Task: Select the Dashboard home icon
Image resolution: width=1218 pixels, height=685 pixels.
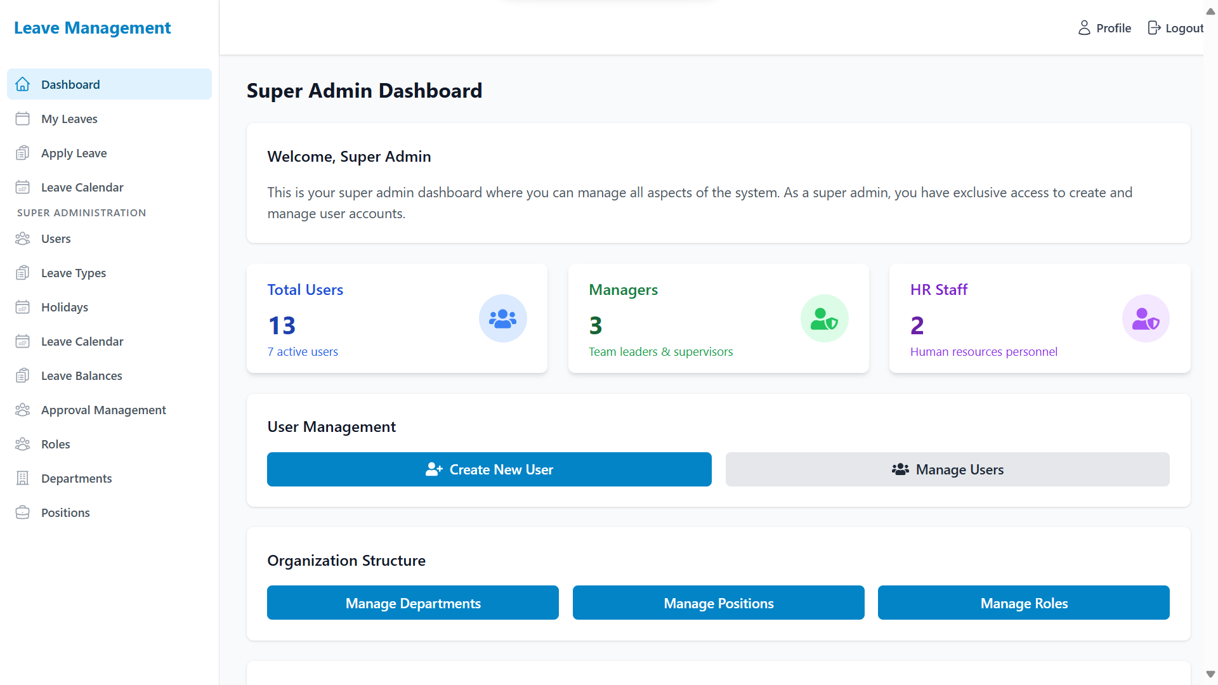Action: coord(23,84)
